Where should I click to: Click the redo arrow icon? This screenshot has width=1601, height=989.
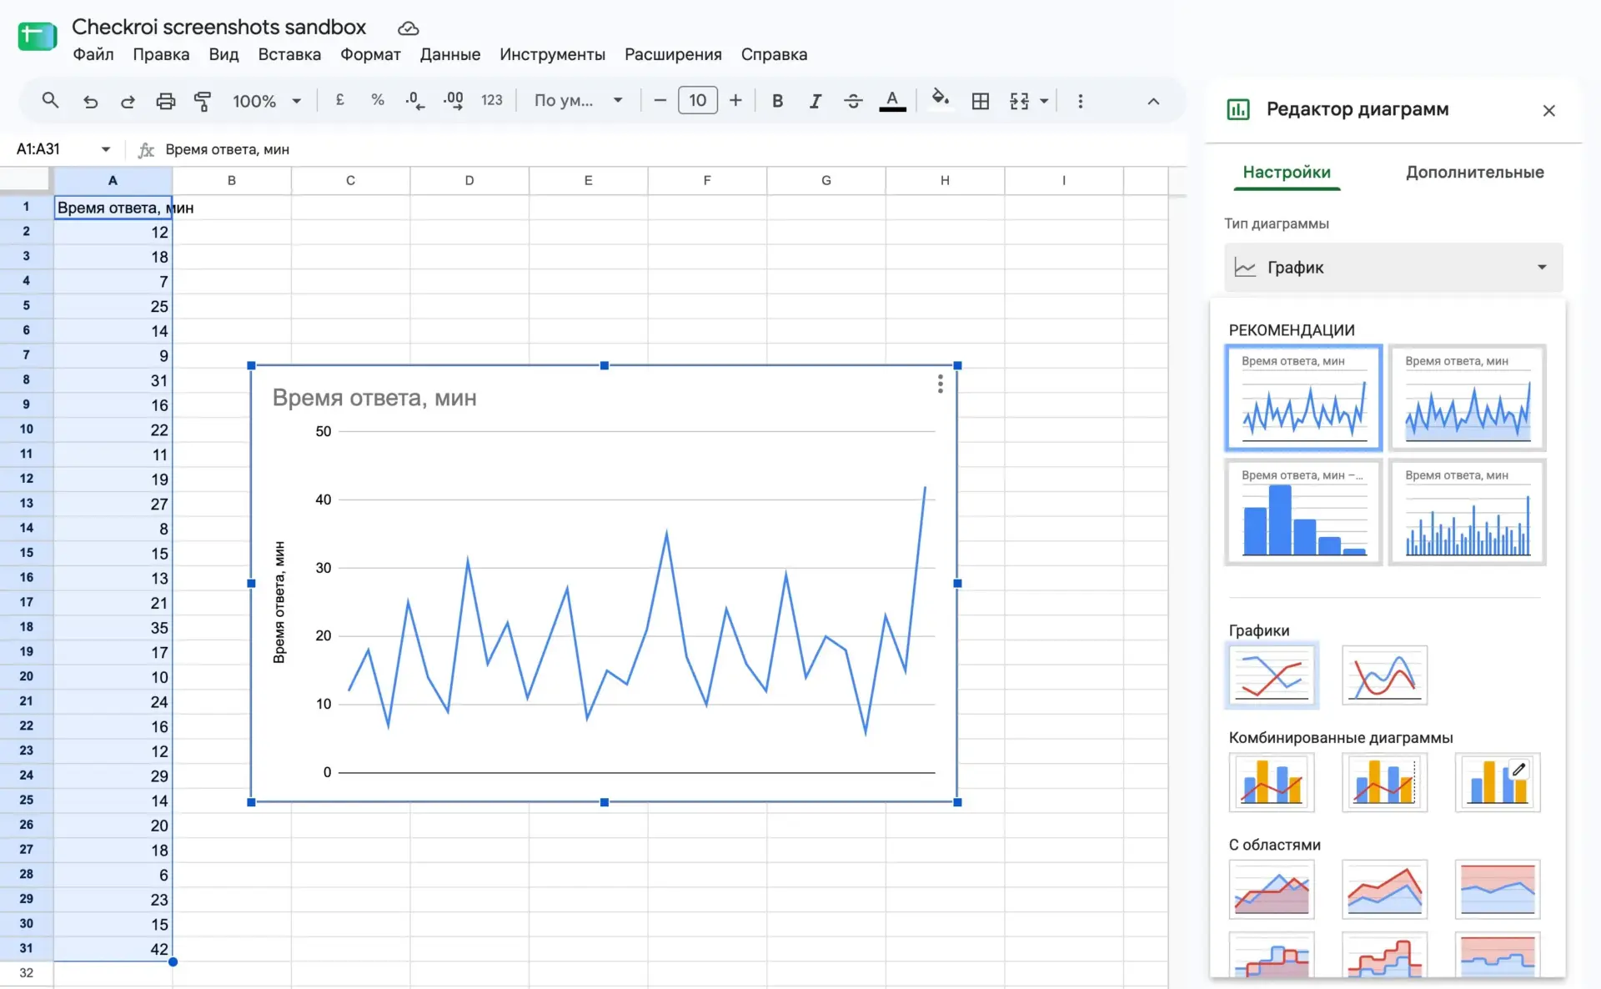click(128, 101)
